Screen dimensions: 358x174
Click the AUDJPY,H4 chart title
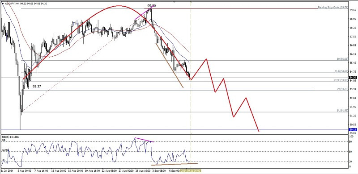pyautogui.click(x=12, y=4)
